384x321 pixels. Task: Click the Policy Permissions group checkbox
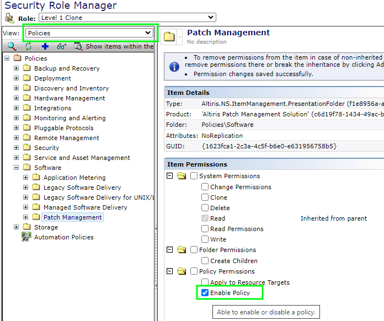[x=194, y=271]
